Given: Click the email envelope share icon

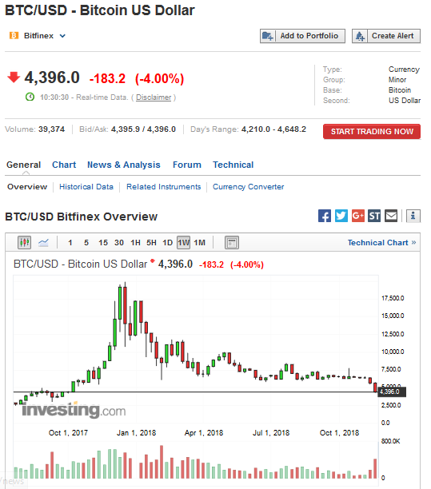Looking at the screenshot, I should click(x=391, y=216).
